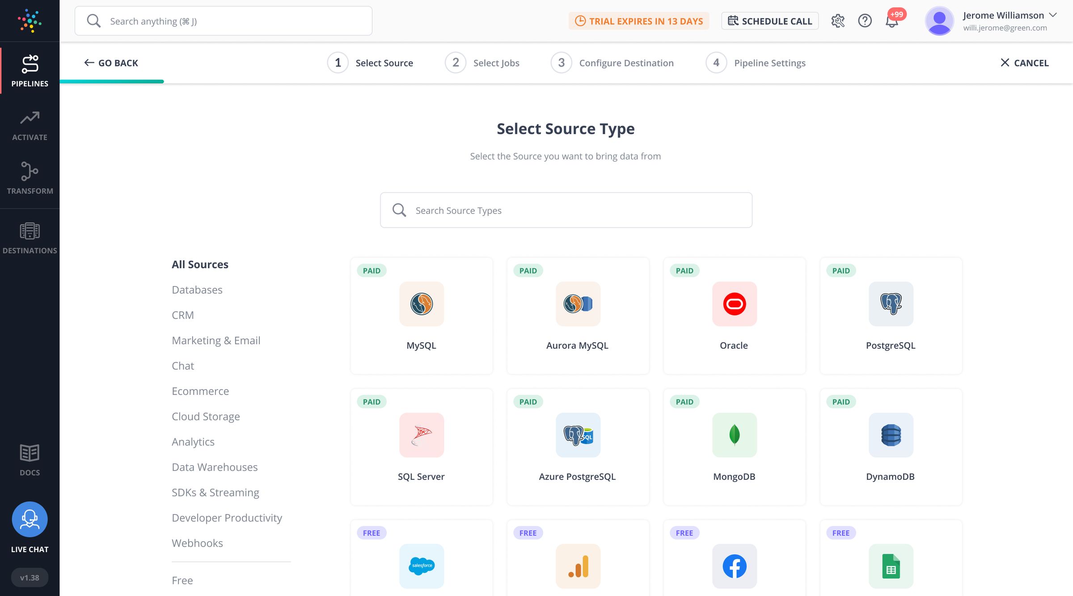Open the settings gear in the top bar
The image size is (1073, 596).
coord(838,21)
